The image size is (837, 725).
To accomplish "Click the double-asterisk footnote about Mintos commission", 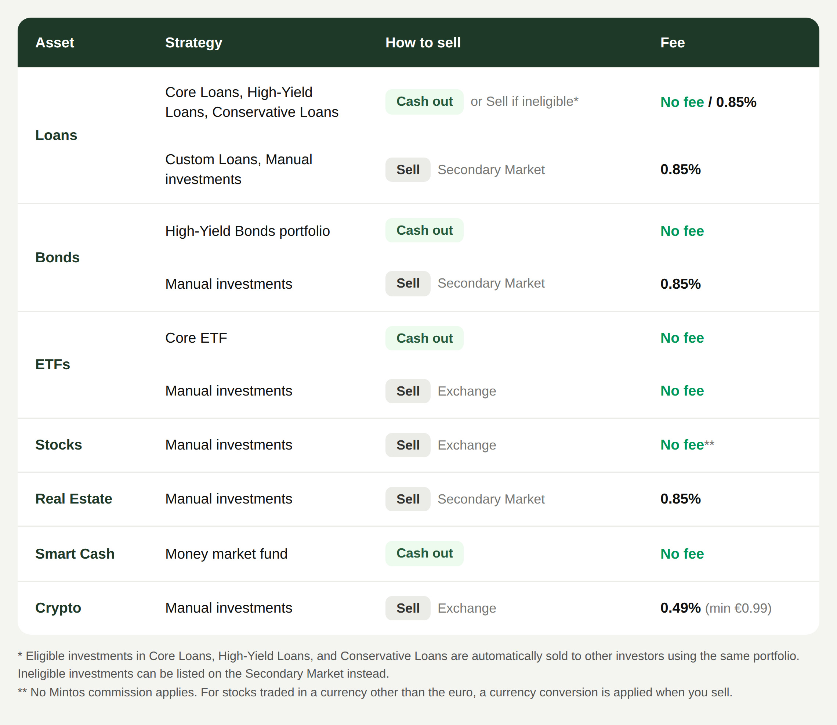I will pos(375,692).
